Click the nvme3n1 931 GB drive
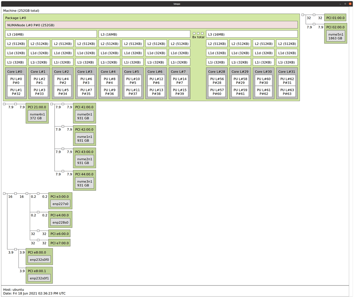This screenshot has width=354, height=298. (84, 183)
